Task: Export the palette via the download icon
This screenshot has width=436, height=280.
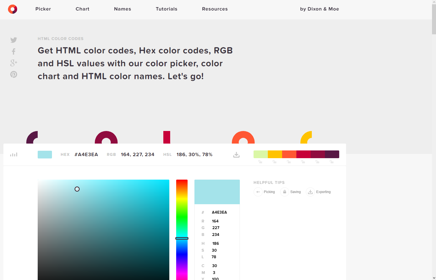Action: 236,154
